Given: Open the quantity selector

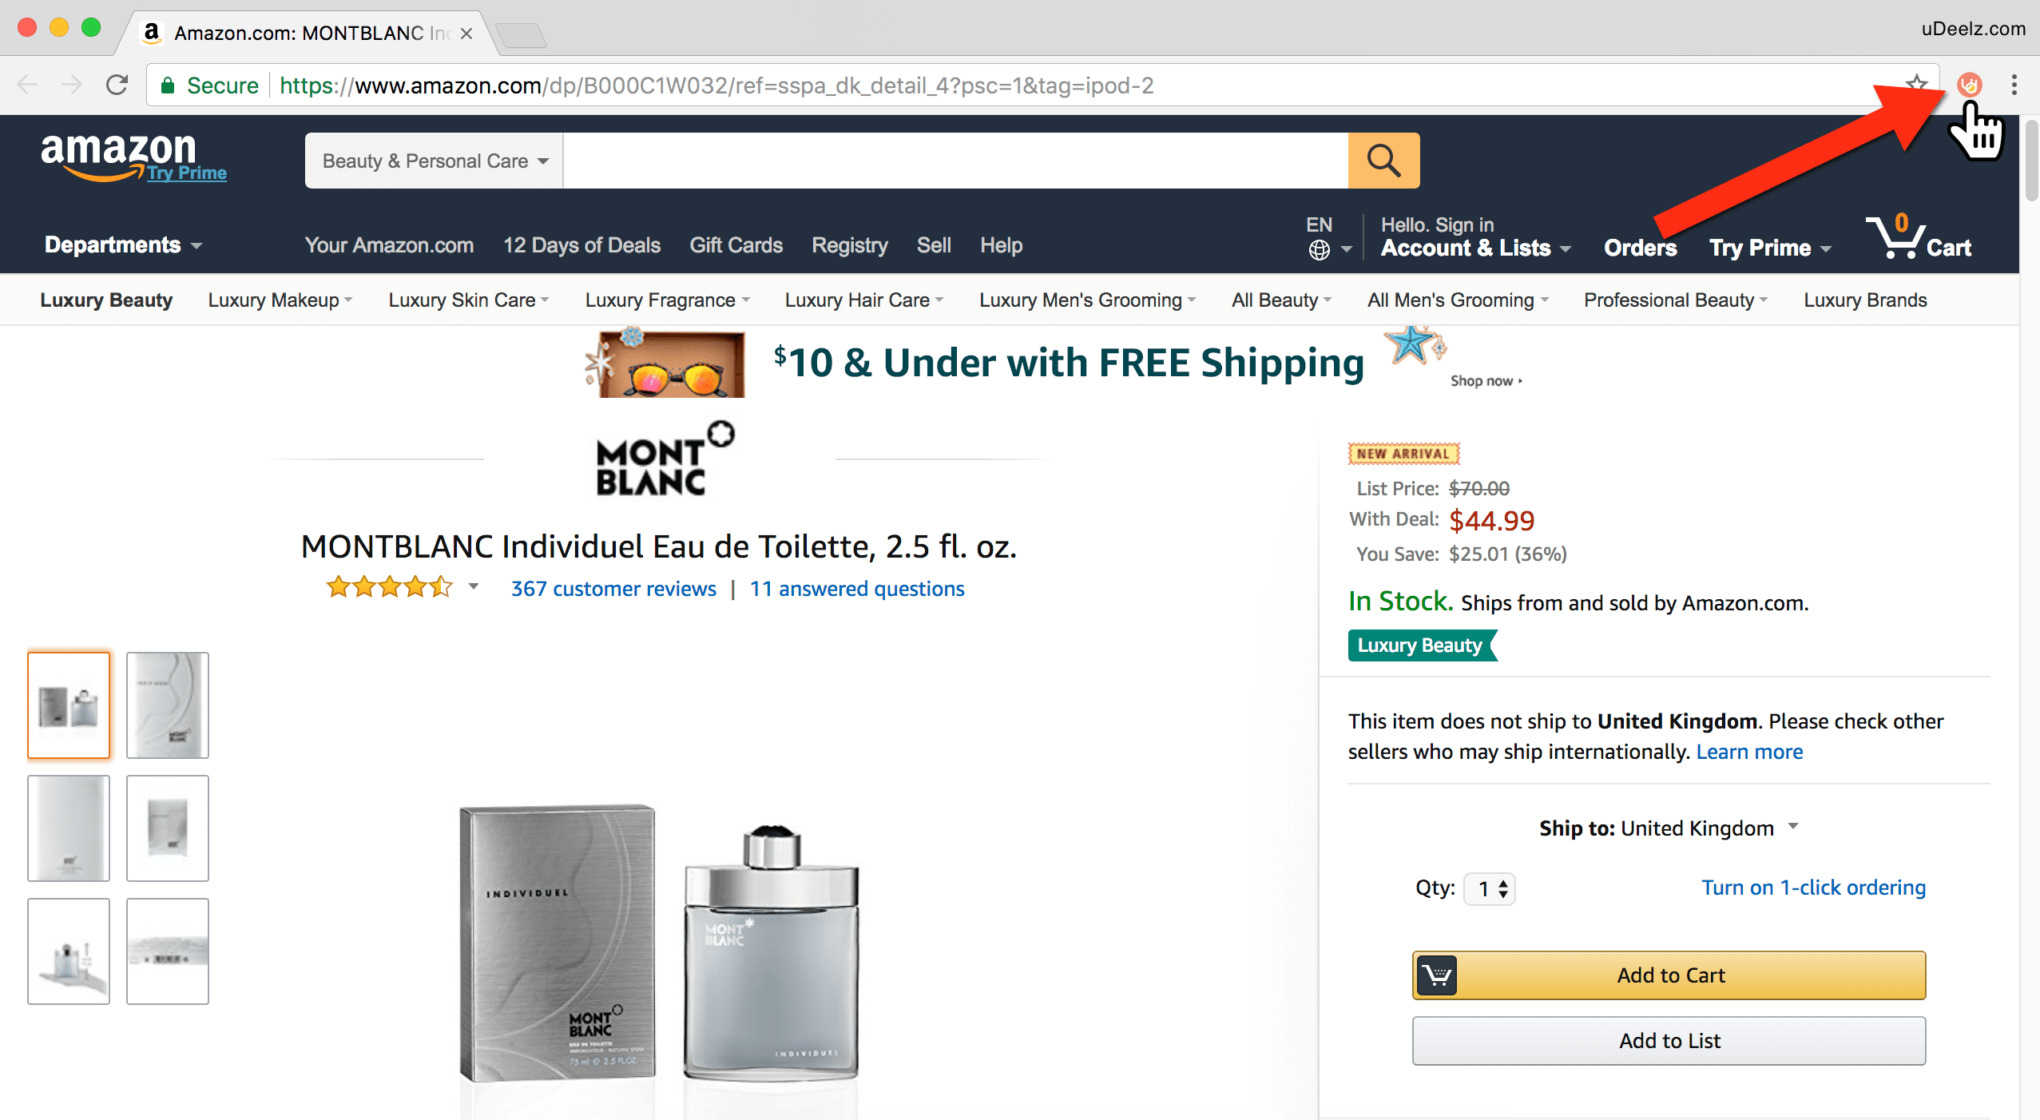Looking at the screenshot, I should point(1490,888).
